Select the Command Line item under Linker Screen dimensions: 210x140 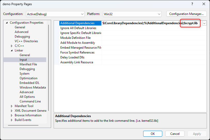pos(30,101)
